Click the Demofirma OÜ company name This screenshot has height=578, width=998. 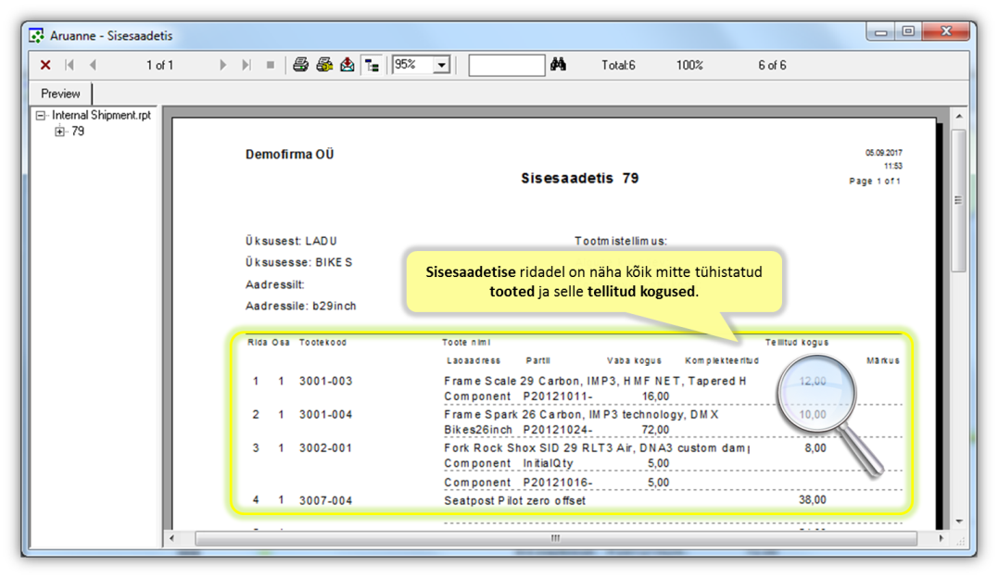[290, 154]
